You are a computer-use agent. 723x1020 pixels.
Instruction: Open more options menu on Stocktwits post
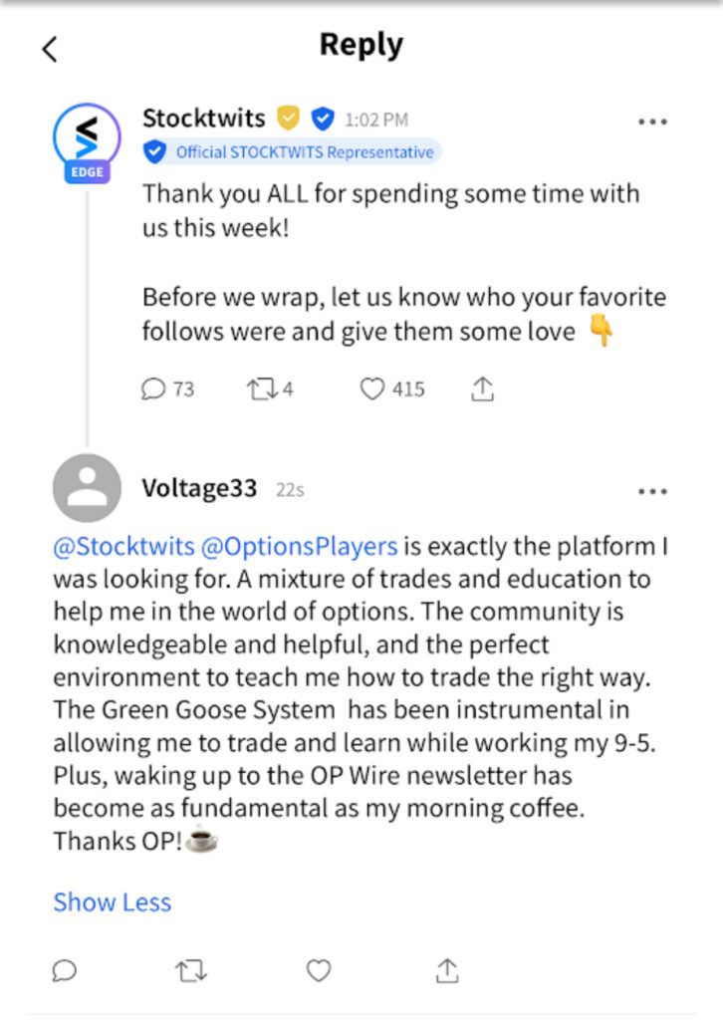click(652, 122)
